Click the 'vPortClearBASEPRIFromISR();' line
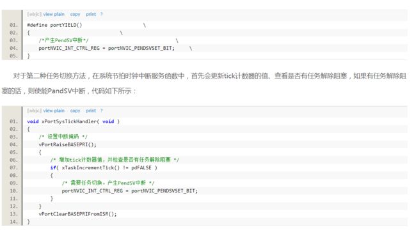 (x=77, y=214)
